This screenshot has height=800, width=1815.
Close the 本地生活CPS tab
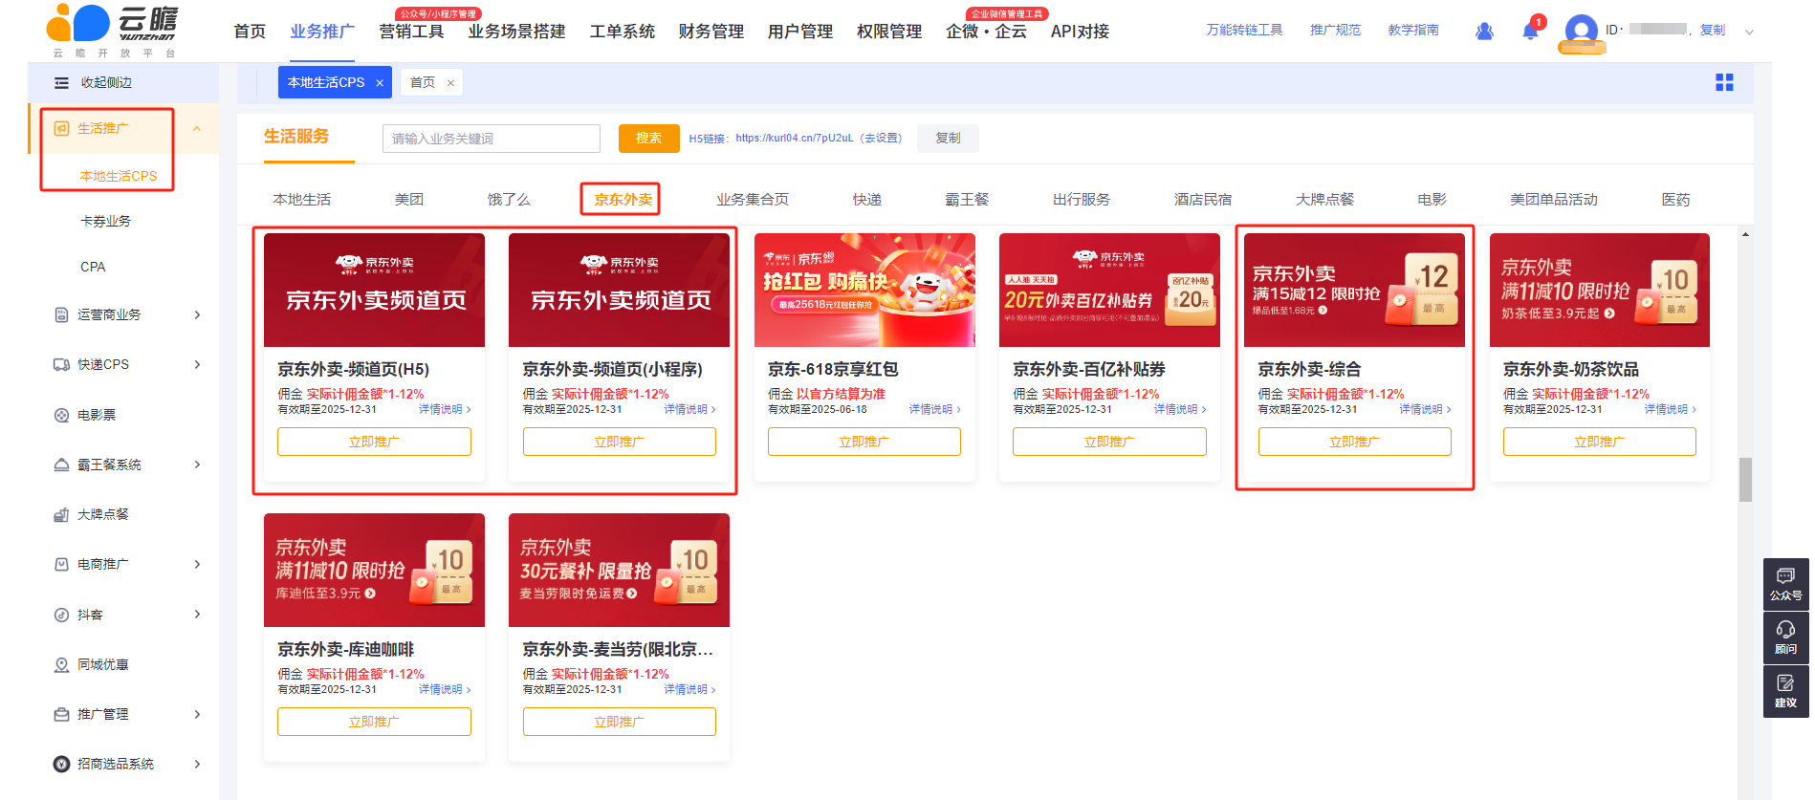380,83
